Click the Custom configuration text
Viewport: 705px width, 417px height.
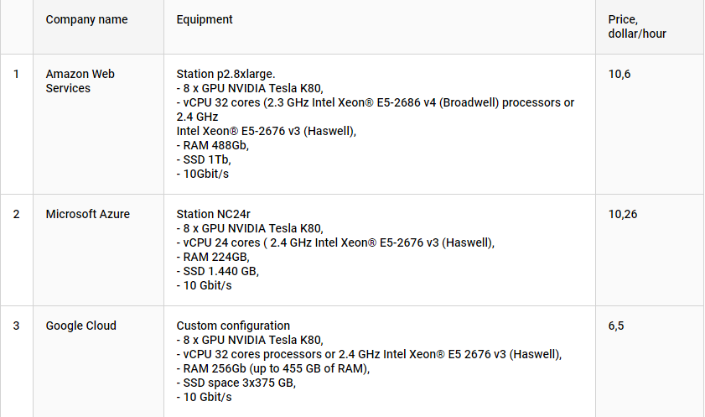pyautogui.click(x=233, y=326)
